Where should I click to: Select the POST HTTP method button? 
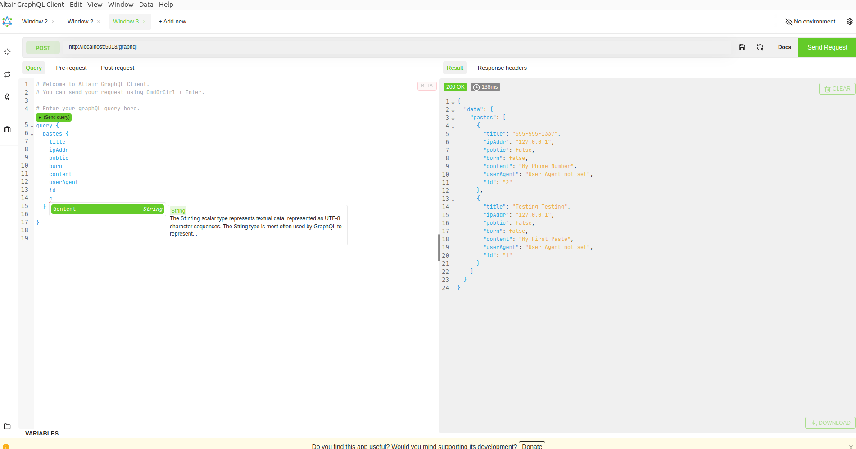pos(43,48)
